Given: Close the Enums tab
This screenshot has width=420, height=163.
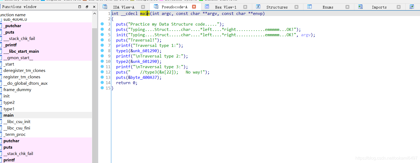Looking at the screenshot, I should (347, 7).
